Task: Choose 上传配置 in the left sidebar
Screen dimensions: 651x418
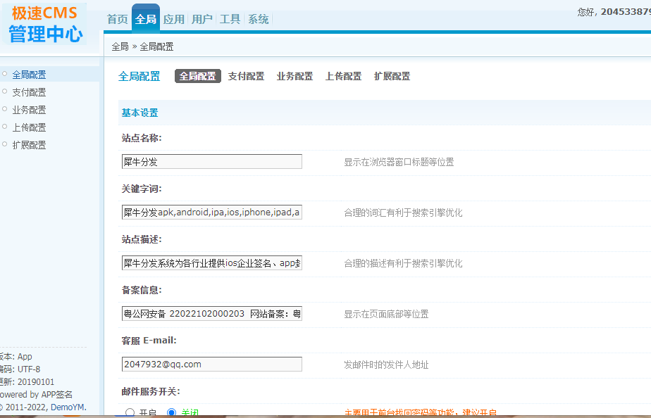Action: (29, 127)
